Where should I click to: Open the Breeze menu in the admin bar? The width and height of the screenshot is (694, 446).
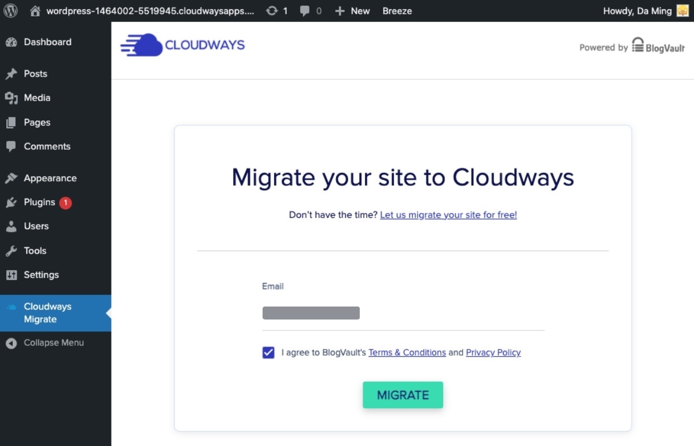[397, 10]
